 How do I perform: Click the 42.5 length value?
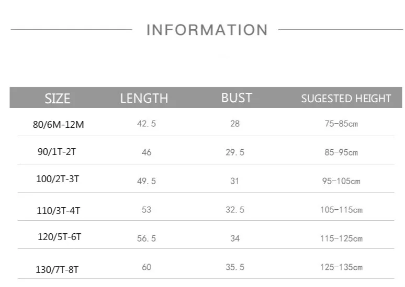[x=147, y=124]
